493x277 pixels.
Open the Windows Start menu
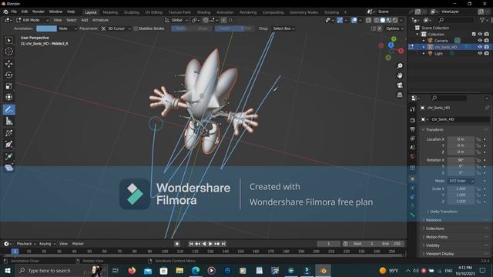(x=7, y=270)
